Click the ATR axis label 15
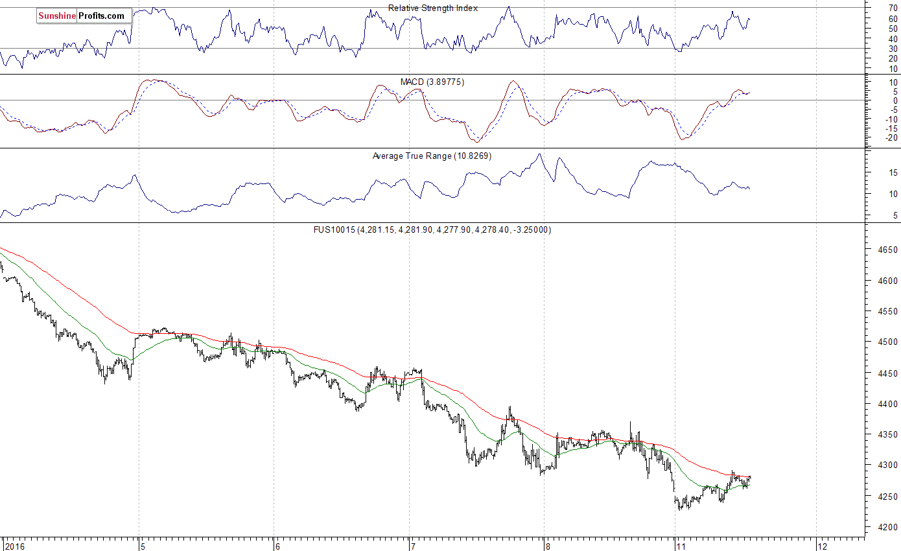This screenshot has height=551, width=901. 893,172
